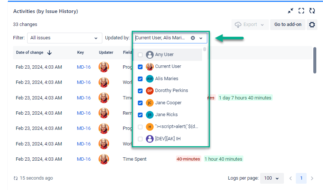Viewport: 323px width, 190px height.
Task: Refresh the Activities gadget
Action: point(312,11)
